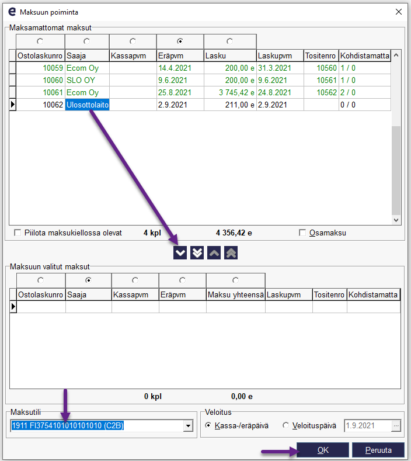Enable Piilota maksukiellossa olevat checkbox
Screen dimensions: 411x461
coord(18,233)
